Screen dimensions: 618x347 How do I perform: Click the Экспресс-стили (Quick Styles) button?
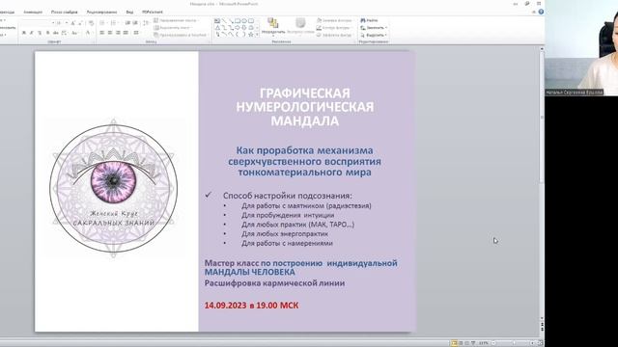[x=300, y=26]
